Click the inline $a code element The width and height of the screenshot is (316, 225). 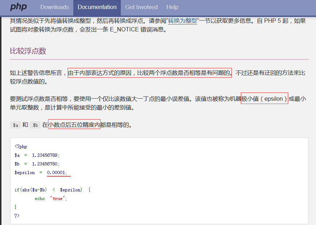pyautogui.click(x=15, y=125)
